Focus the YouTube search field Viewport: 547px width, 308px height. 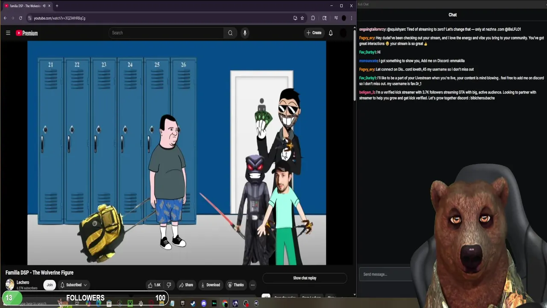tap(167, 33)
